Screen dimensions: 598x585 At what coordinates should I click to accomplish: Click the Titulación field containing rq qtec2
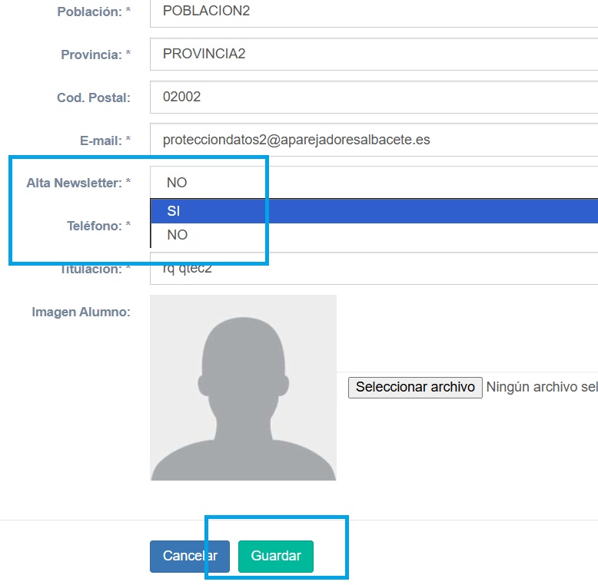click(373, 270)
